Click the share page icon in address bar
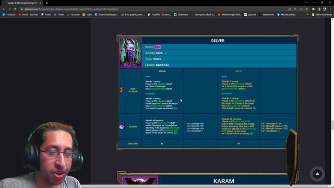The width and height of the screenshot is (334, 188). (301, 9)
